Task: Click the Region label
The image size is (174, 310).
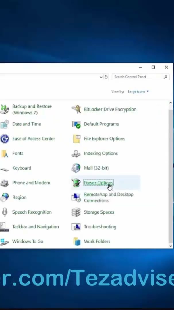Action: [x=19, y=197]
